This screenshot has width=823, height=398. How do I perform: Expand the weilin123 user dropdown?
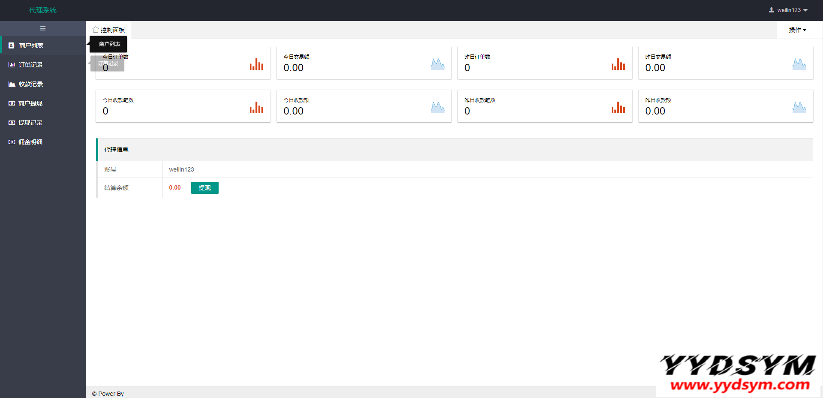(788, 10)
